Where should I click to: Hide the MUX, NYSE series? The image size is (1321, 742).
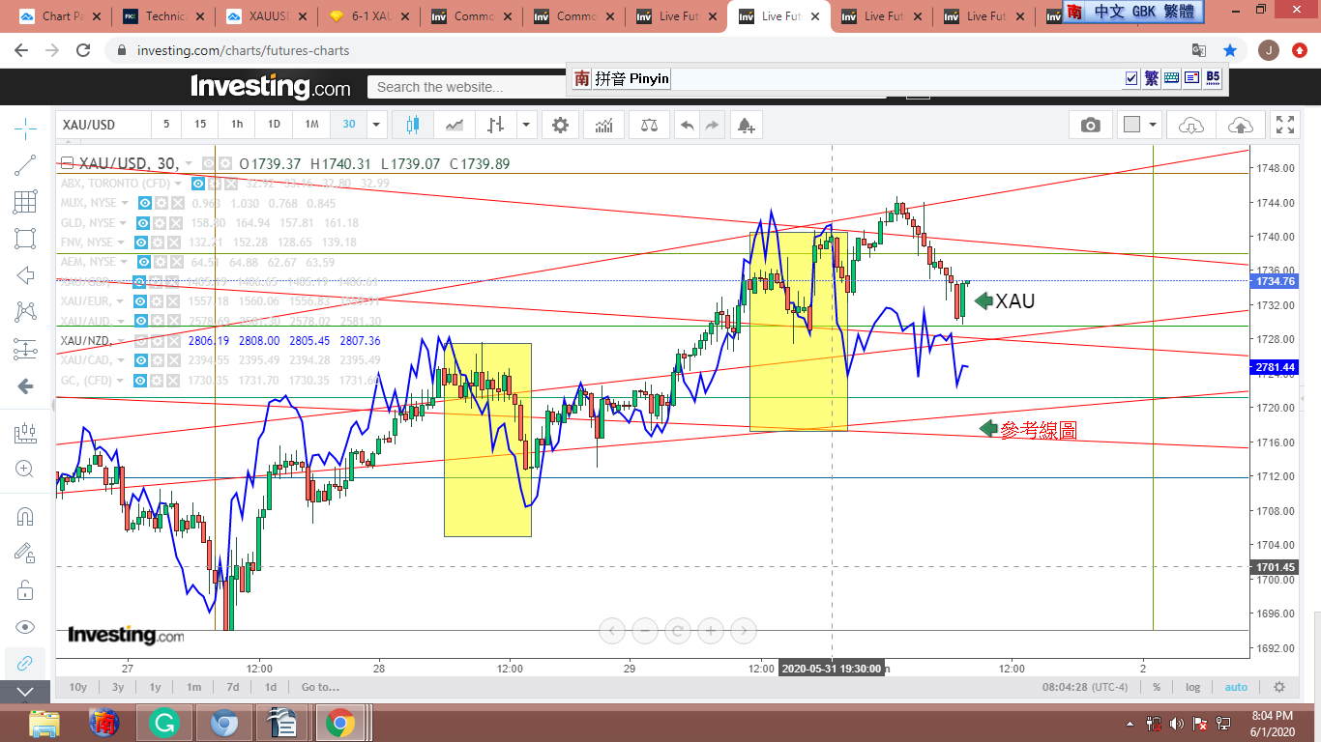[144, 203]
